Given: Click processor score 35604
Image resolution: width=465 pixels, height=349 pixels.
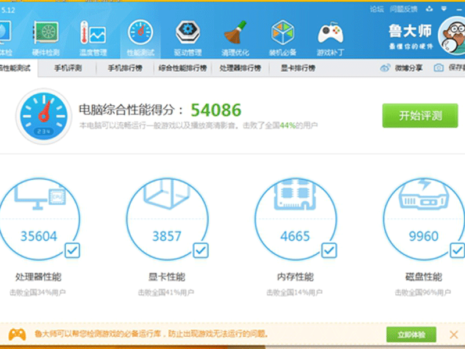Looking at the screenshot, I should pos(38,236).
